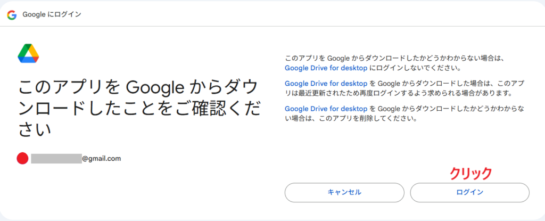Viewport: 545px width, 221px height.
Task: Open Google Drive for desktop link in first paragraph
Action: (326, 68)
